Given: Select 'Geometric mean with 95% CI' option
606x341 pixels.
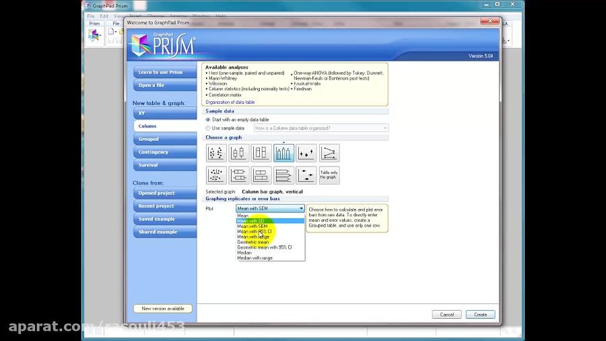Looking at the screenshot, I should [x=265, y=247].
